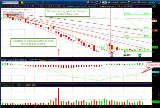Viewport: 160px width, 108px height.
Task: Select the SimpleMovingAvg (CLOSE, 13, 0) study label
Action: click(113, 6)
